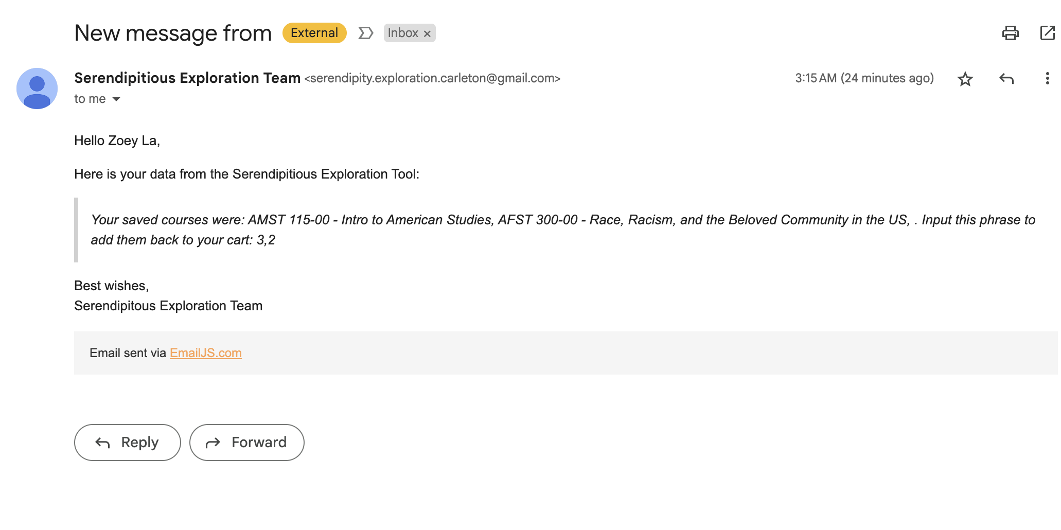Click the 3:15 AM timestamp
The height and width of the screenshot is (530, 1061).
point(864,78)
